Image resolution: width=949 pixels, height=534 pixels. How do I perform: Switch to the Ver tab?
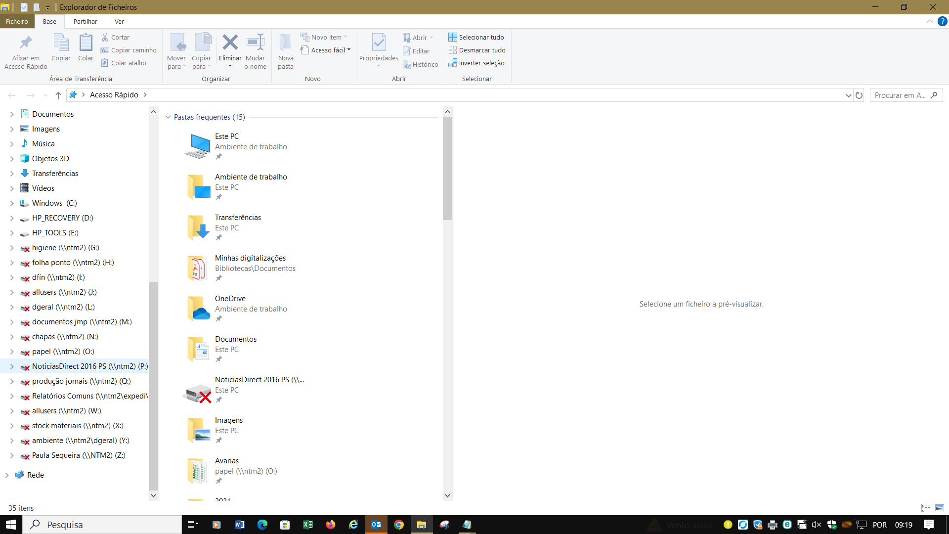click(119, 22)
